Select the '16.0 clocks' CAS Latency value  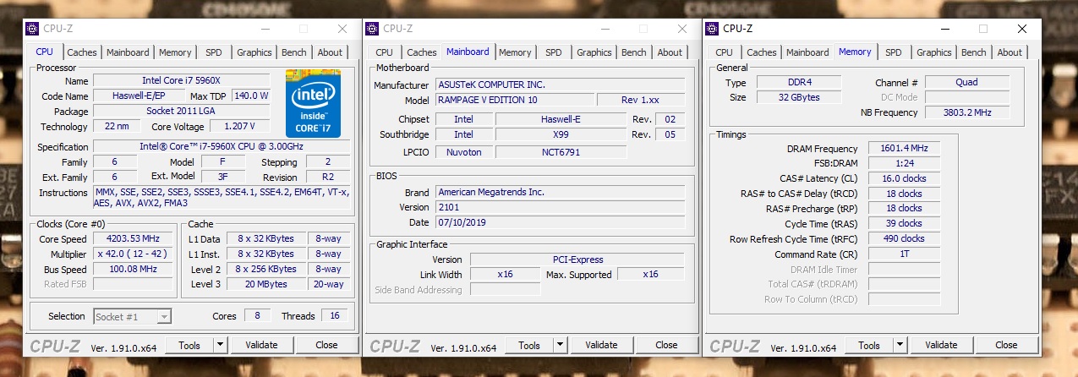(904, 179)
